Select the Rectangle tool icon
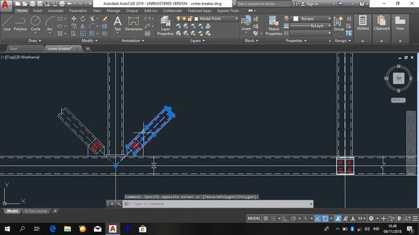419x235 pixels. [60, 19]
